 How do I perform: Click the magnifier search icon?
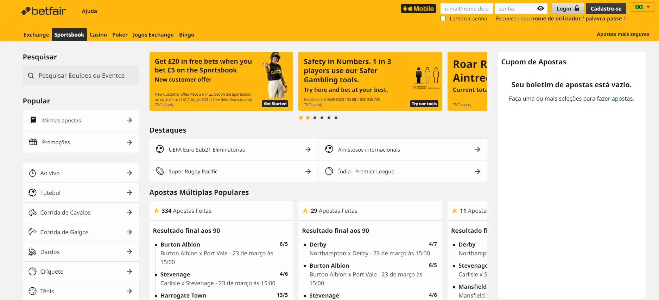tap(31, 76)
